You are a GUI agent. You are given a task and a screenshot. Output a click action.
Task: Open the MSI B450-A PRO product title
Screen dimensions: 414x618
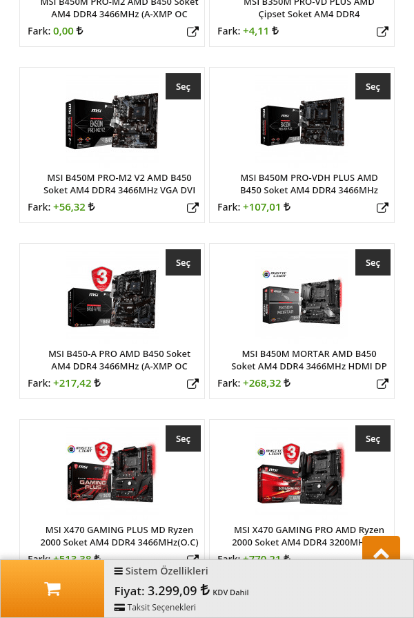click(119, 360)
